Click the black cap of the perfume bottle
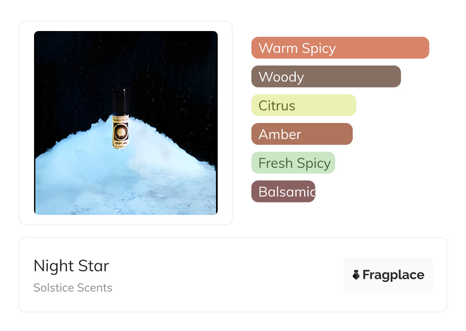The height and width of the screenshot is (331, 466). [121, 102]
